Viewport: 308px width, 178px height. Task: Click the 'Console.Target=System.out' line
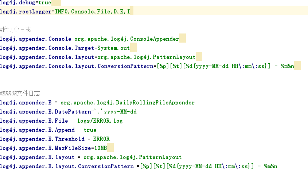65,48
